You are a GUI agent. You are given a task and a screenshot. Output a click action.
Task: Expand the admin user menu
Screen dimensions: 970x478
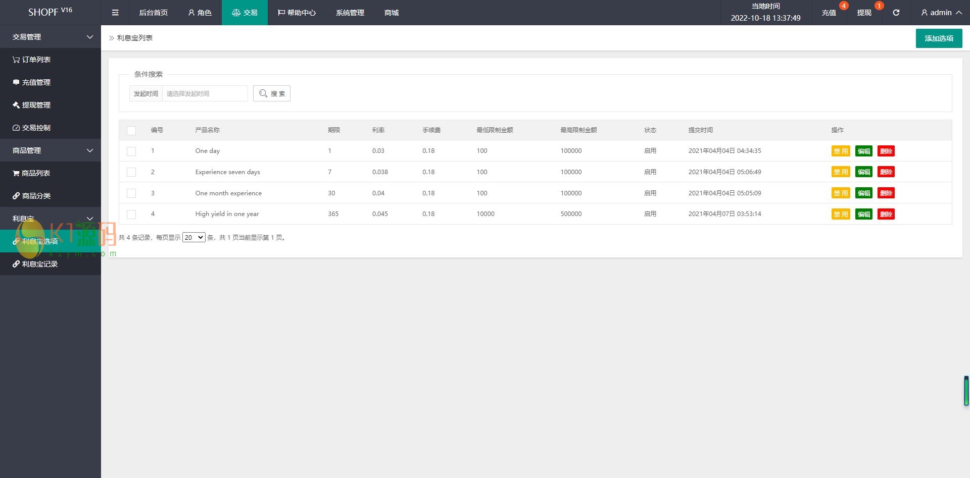coord(941,13)
